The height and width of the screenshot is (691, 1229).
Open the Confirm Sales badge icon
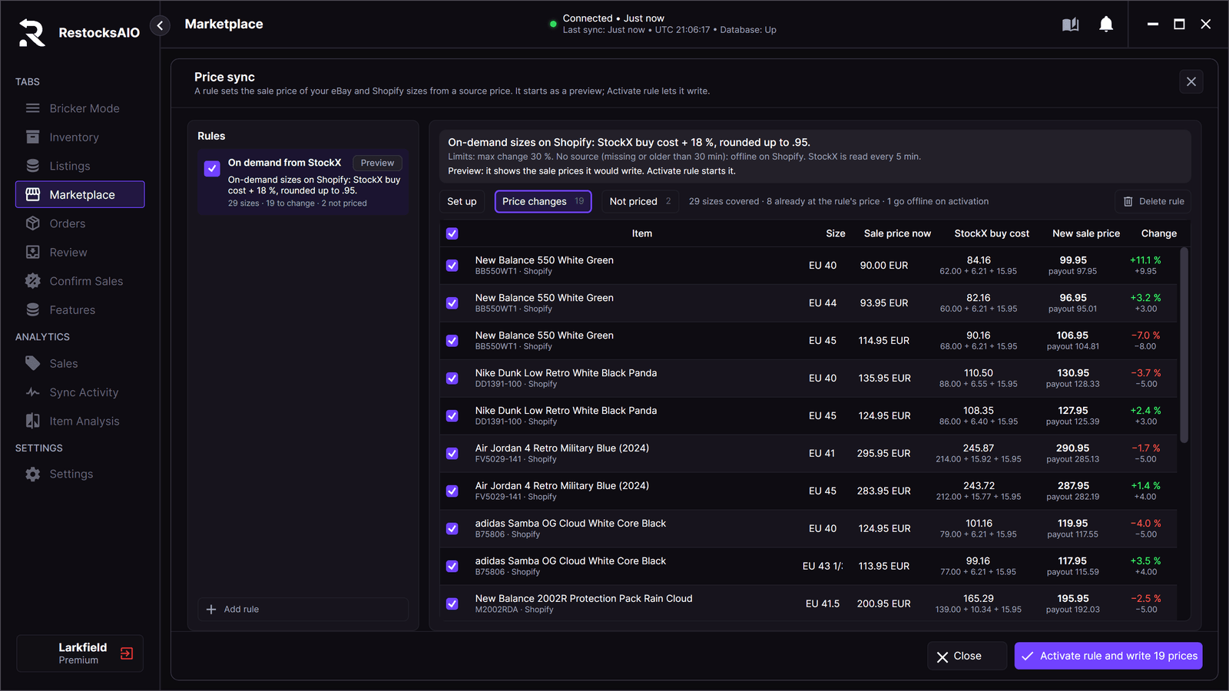tap(33, 281)
